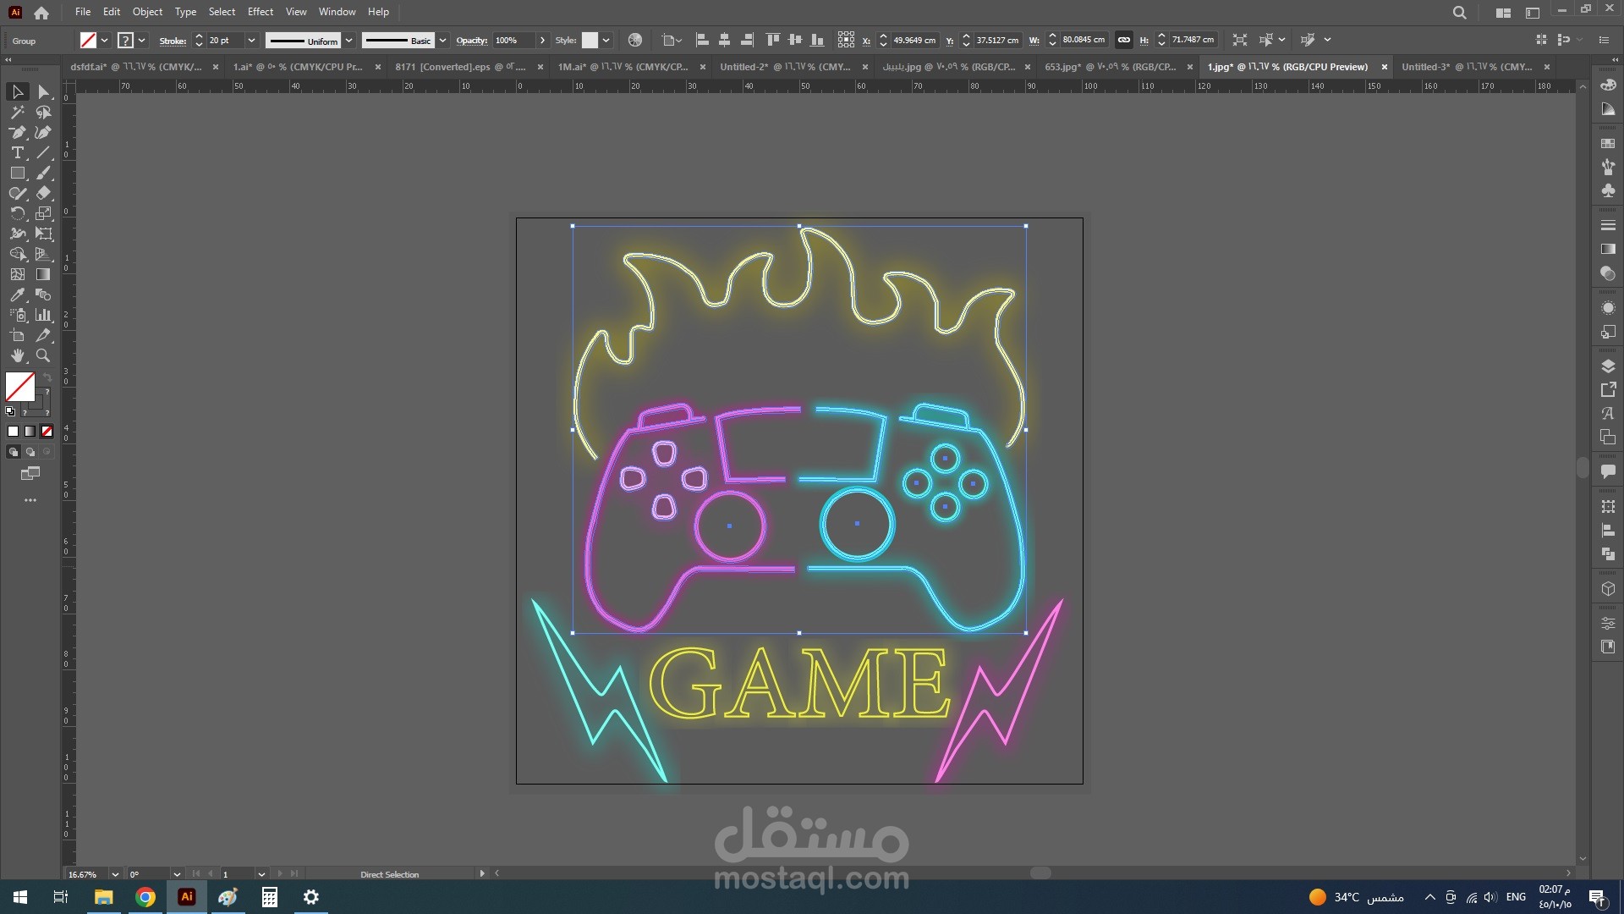Click the Recolor Artwork icon
The height and width of the screenshot is (914, 1624).
point(635,40)
